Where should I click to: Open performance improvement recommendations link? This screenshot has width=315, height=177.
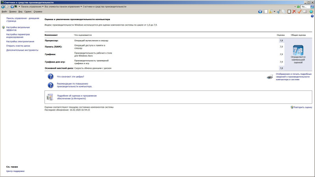click(74, 85)
